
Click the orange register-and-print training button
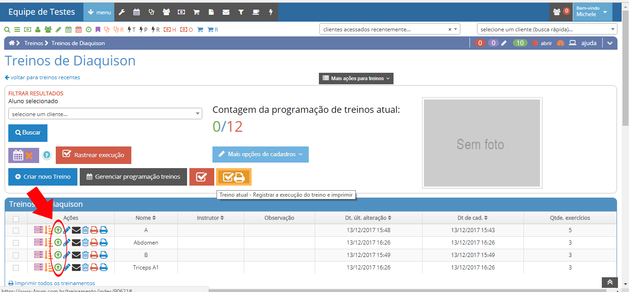point(234,177)
